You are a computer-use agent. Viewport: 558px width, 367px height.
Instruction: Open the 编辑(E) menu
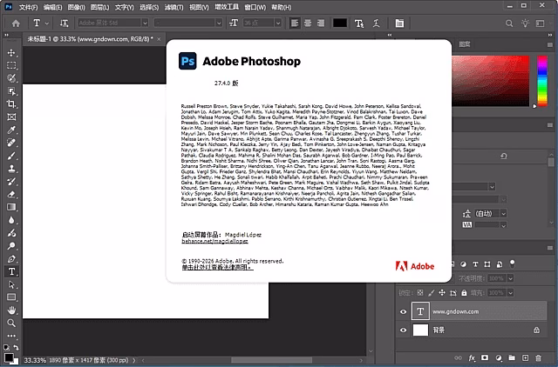[52, 7]
